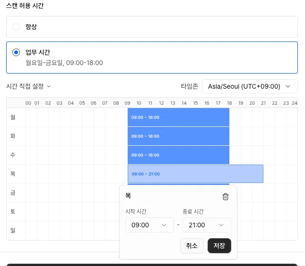
Task: Click the trash delete icon in popup
Action: click(x=226, y=197)
